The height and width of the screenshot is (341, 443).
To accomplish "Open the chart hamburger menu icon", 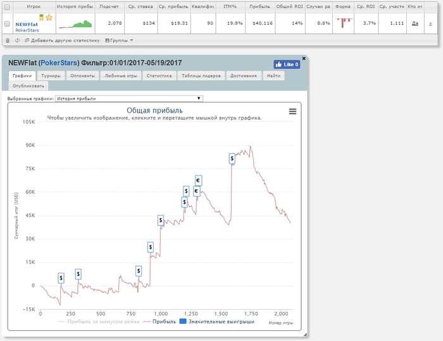I will tap(292, 111).
